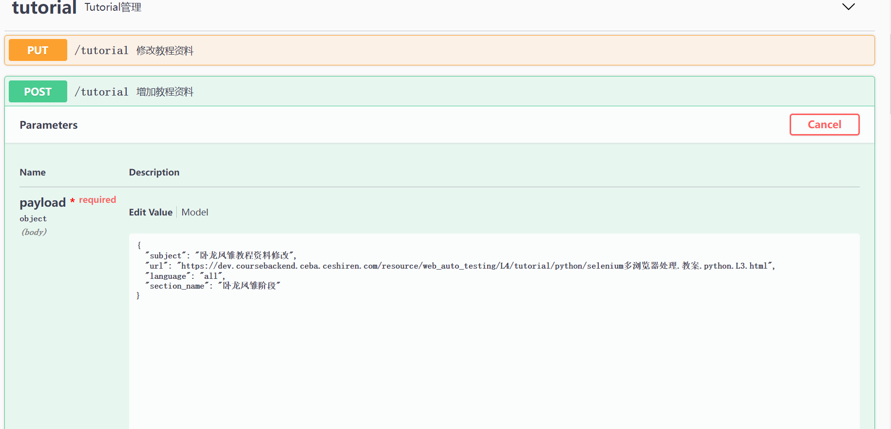
Task: Click the 增加教程资料 summary text
Action: click(x=165, y=92)
